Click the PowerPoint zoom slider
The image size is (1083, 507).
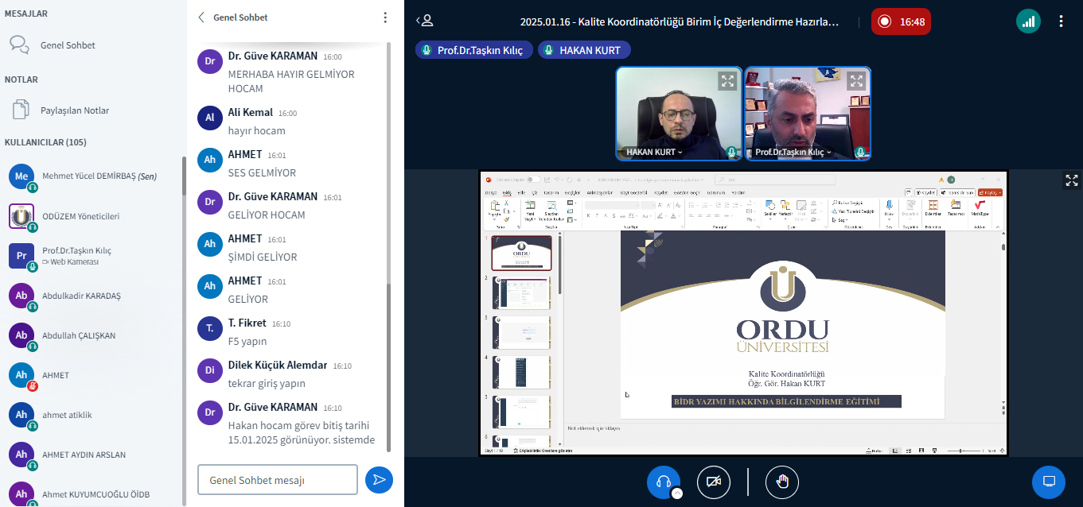(964, 451)
